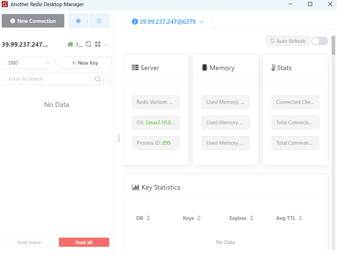Toggle the exact search checkbox
The width and height of the screenshot is (337, 256).
(x=107, y=80)
